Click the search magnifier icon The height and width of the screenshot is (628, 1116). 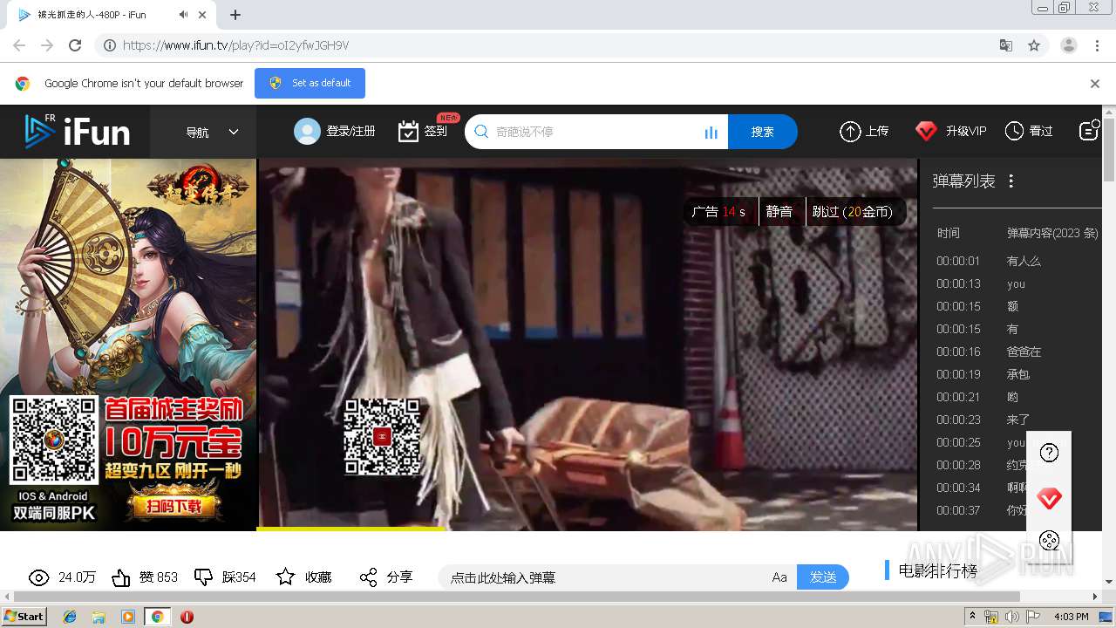pos(481,132)
